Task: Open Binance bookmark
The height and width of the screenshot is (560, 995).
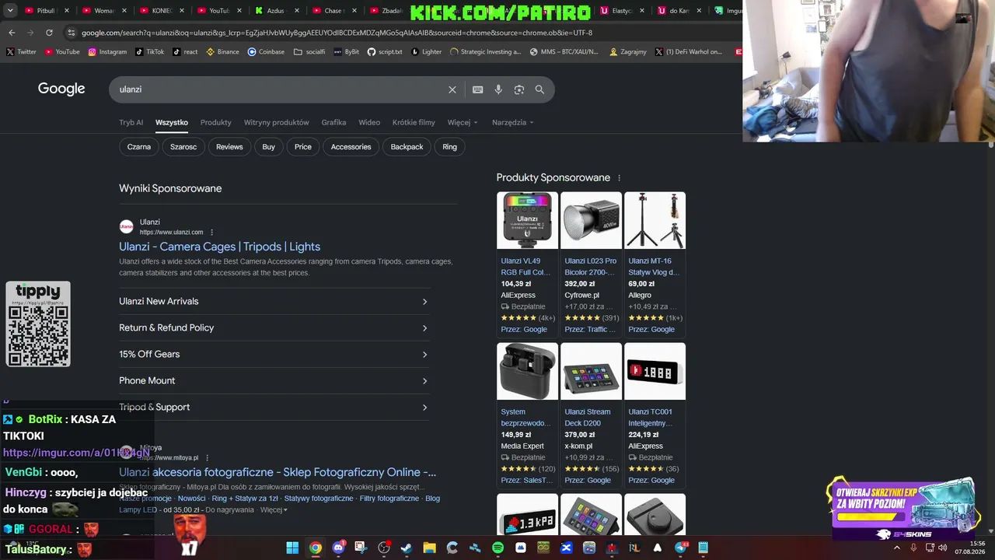Action: [222, 52]
